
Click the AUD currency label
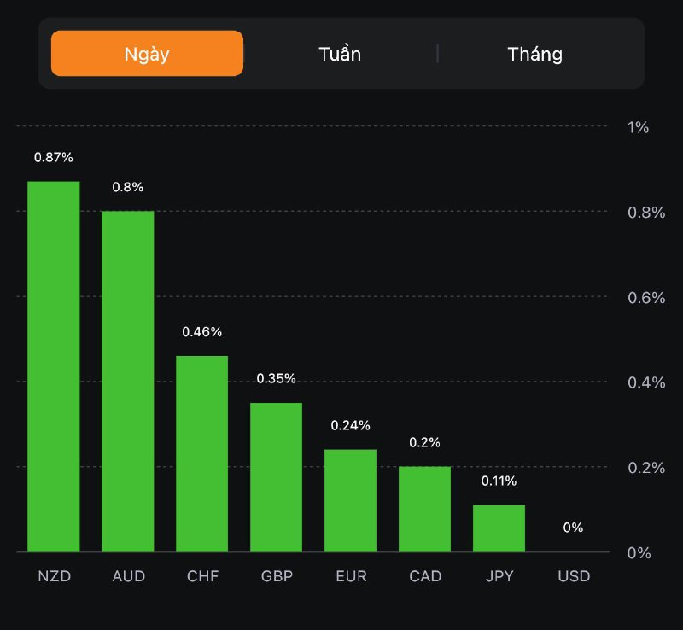[128, 576]
